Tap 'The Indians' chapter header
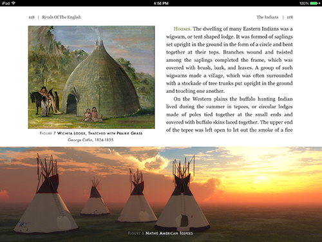Screen dimensions: 322x242 [x=267, y=17]
